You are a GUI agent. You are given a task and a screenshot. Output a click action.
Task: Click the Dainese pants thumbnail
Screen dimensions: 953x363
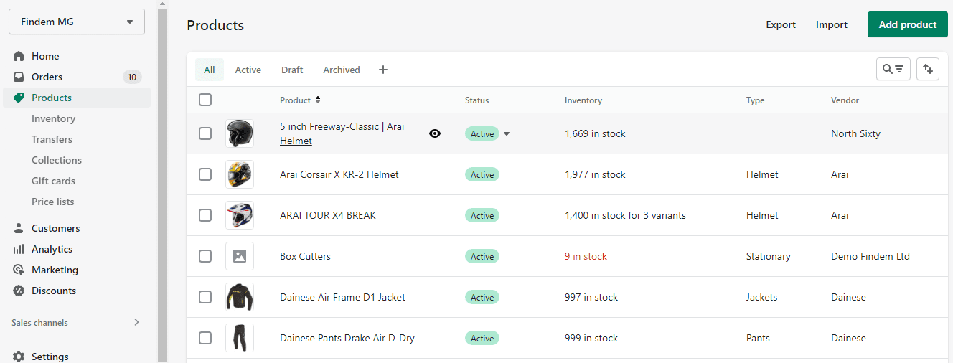coord(240,338)
